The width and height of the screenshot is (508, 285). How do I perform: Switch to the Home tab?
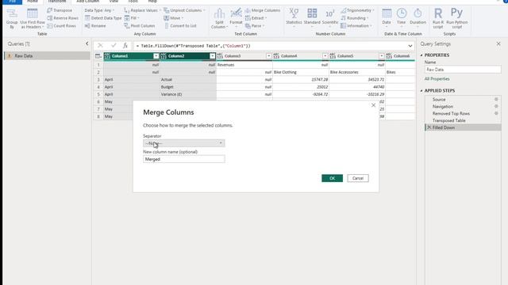[x=33, y=2]
